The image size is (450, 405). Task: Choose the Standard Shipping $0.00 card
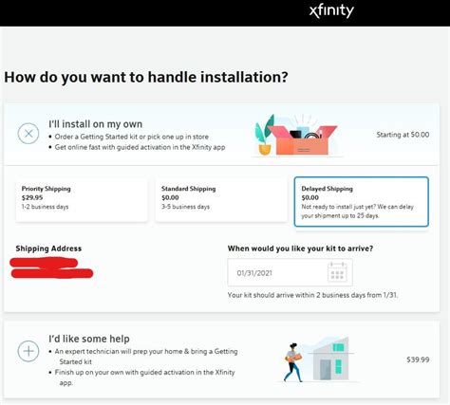(221, 200)
